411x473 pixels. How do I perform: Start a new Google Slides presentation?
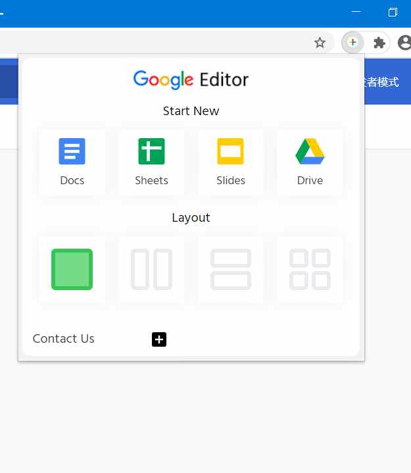coord(231,162)
